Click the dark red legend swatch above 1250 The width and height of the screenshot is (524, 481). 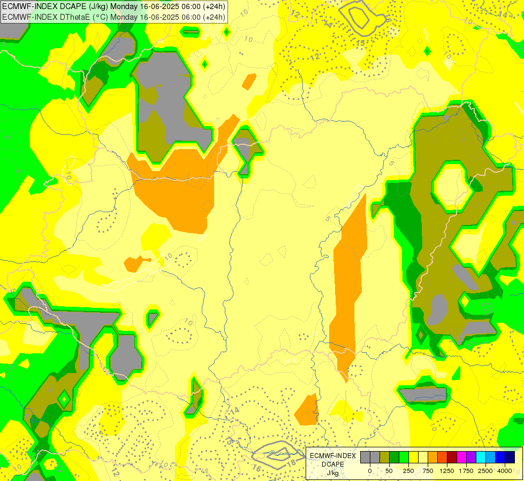[x=452, y=457]
